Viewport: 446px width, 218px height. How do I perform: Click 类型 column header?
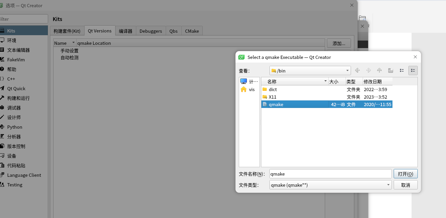354,81
